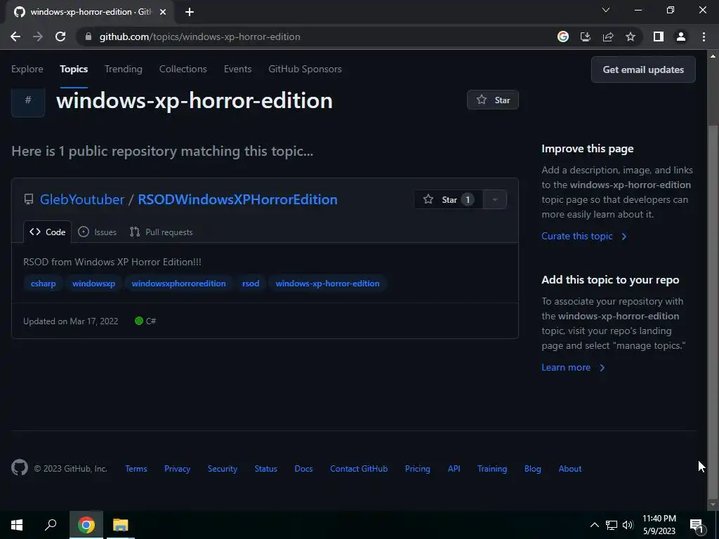Open the Privacy footer link
Image resolution: width=719 pixels, height=539 pixels.
click(178, 468)
